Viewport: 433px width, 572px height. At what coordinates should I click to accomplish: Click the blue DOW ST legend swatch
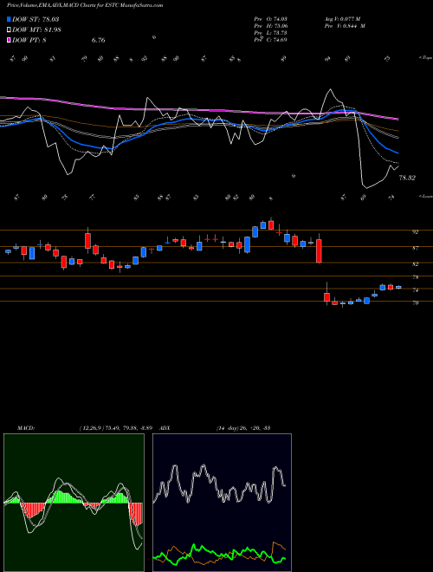click(10, 19)
